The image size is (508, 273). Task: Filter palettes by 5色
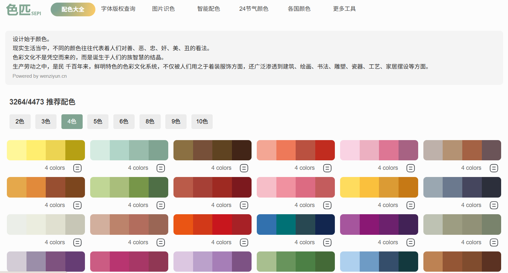[98, 121]
